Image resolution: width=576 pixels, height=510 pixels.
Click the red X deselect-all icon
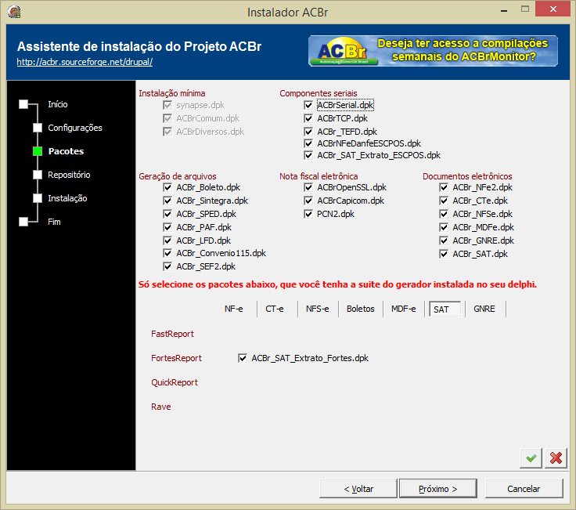click(556, 458)
